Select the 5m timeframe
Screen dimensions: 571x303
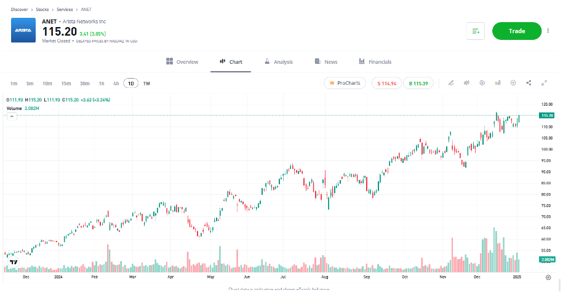(x=30, y=84)
